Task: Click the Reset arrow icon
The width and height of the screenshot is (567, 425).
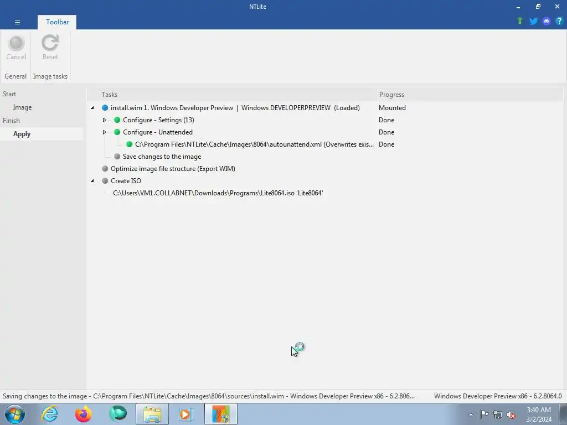Action: [50, 43]
